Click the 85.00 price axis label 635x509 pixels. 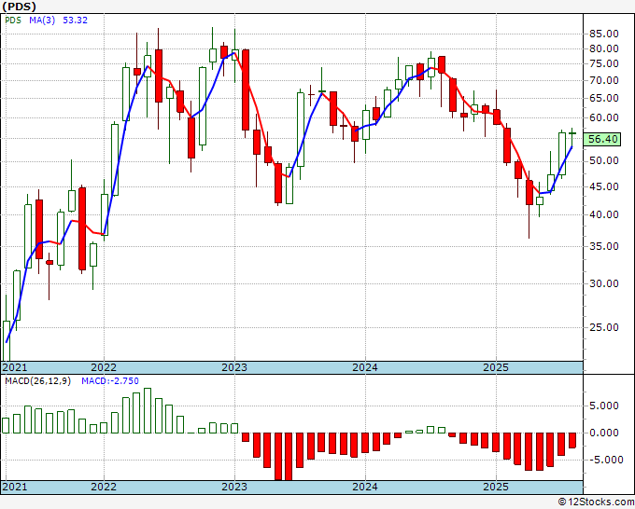[604, 34]
